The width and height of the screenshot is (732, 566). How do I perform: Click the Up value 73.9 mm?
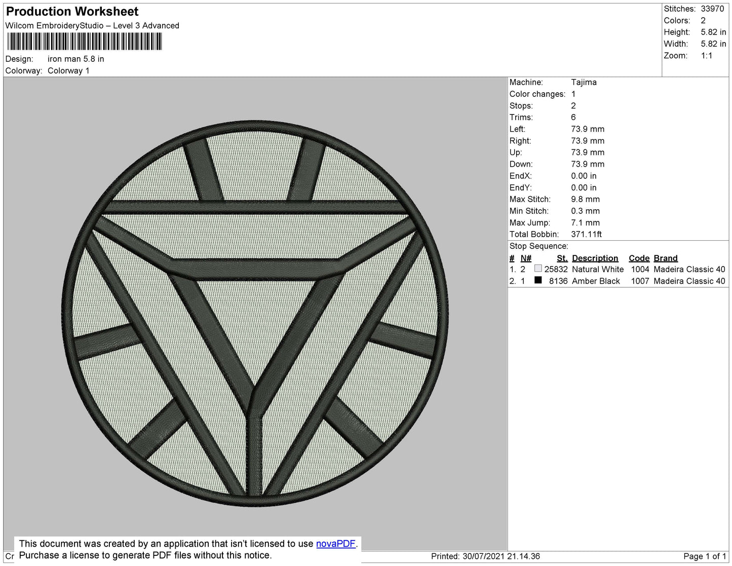[x=588, y=152]
